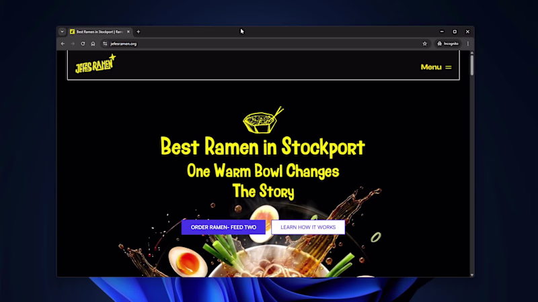Screen dimensions: 538x302
Task: Minimize the browser window
Action: tap(442, 32)
